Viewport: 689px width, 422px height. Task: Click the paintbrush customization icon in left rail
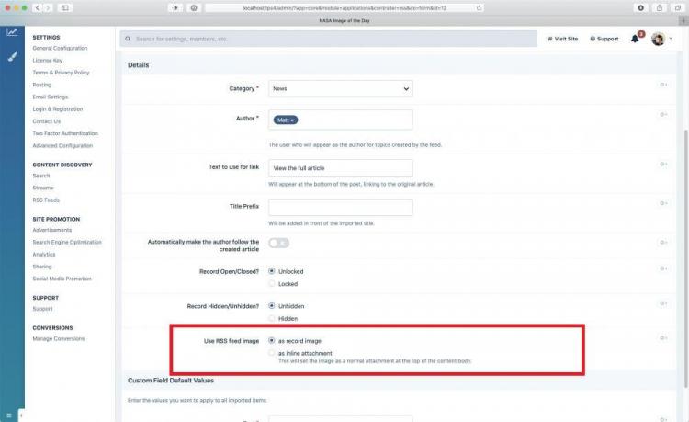pyautogui.click(x=12, y=56)
